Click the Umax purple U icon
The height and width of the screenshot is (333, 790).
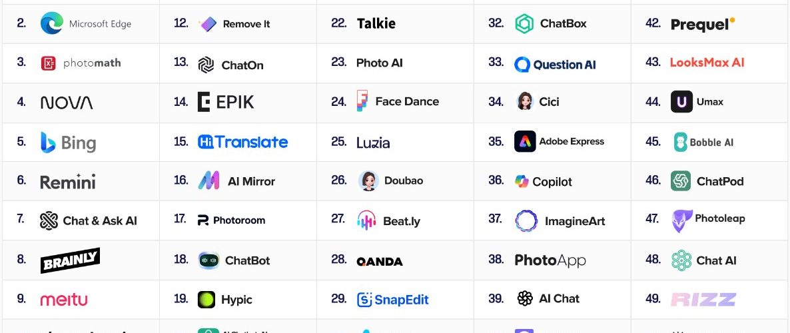pyautogui.click(x=681, y=102)
